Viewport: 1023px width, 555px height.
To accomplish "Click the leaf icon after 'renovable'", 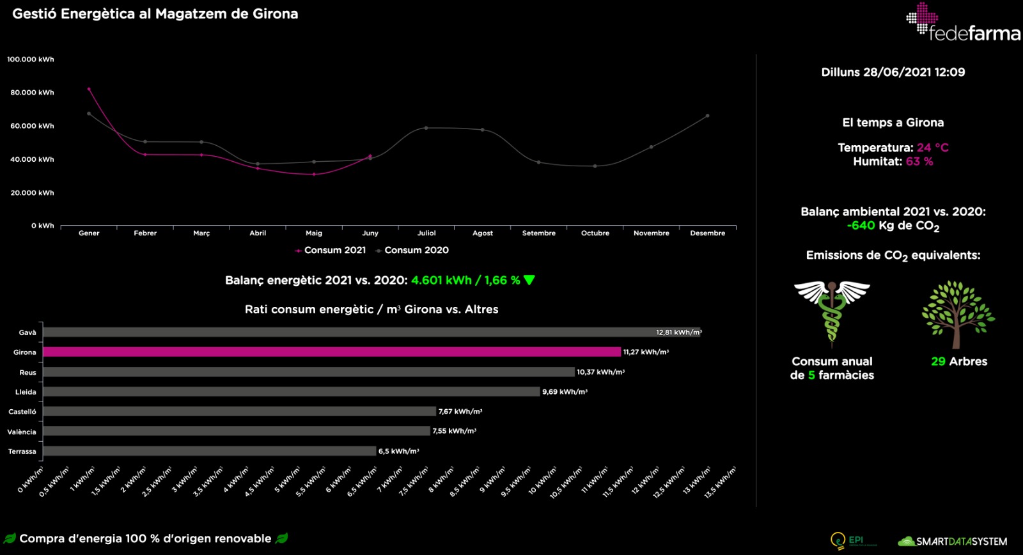I will (x=281, y=538).
